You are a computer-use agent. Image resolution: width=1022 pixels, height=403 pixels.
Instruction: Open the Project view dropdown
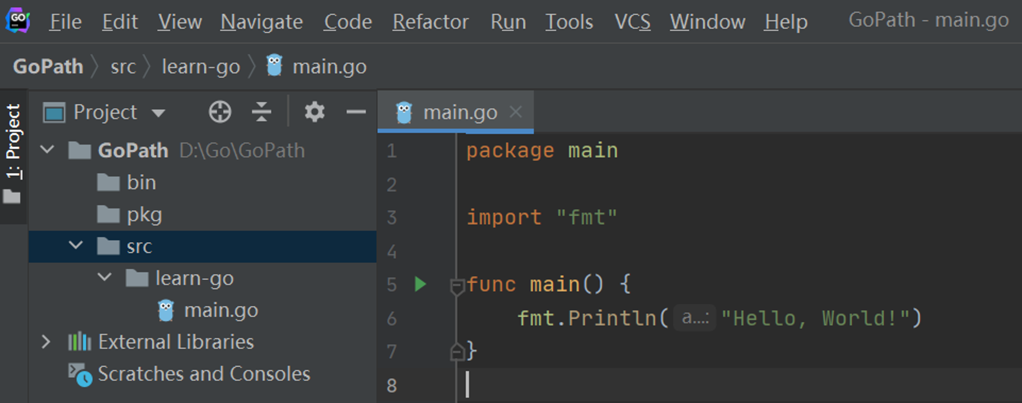pos(158,112)
